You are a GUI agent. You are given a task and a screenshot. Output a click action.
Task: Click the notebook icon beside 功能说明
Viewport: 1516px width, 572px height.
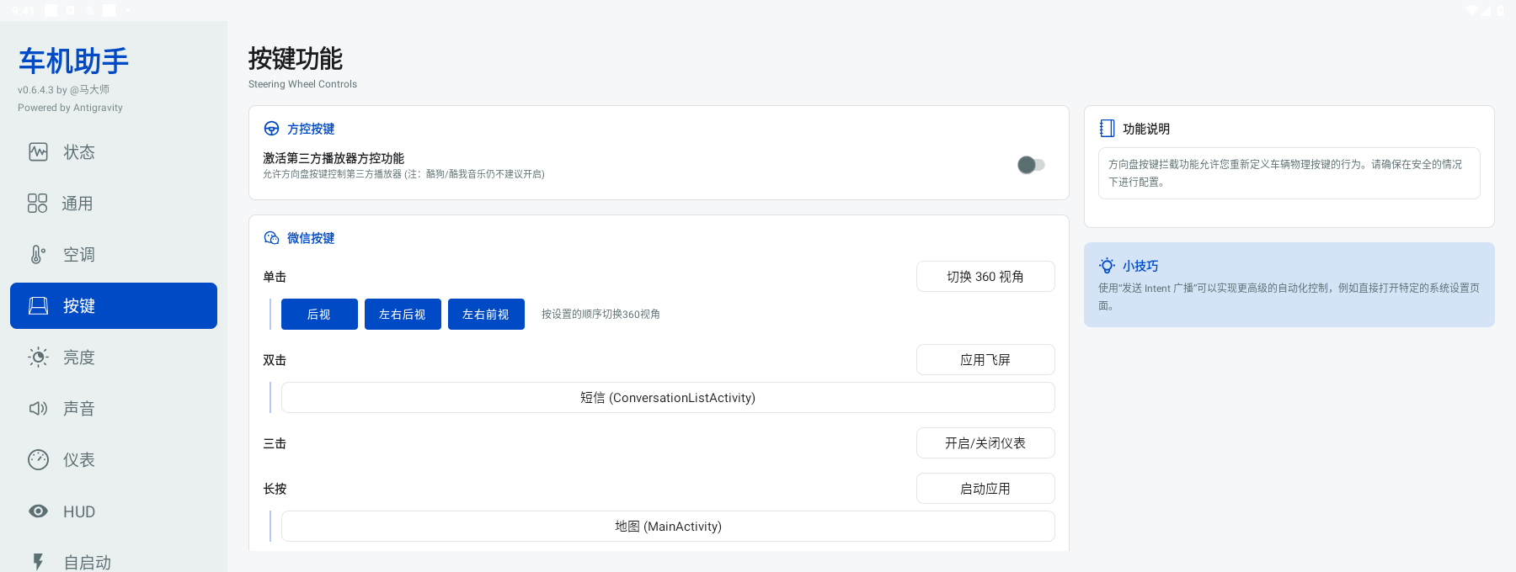[1108, 129]
